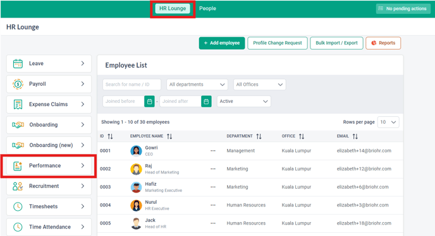Image resolution: width=435 pixels, height=236 pixels.
Task: Click Management department in Gowri's row
Action: (240, 151)
